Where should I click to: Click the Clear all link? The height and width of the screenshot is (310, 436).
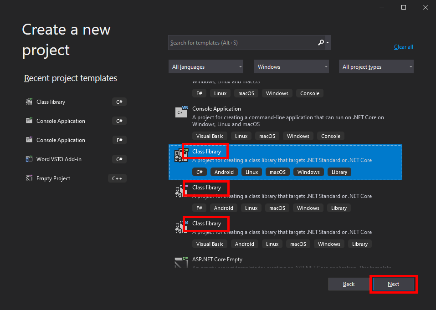coord(403,47)
